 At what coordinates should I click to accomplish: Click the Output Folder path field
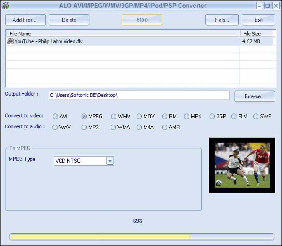click(139, 95)
